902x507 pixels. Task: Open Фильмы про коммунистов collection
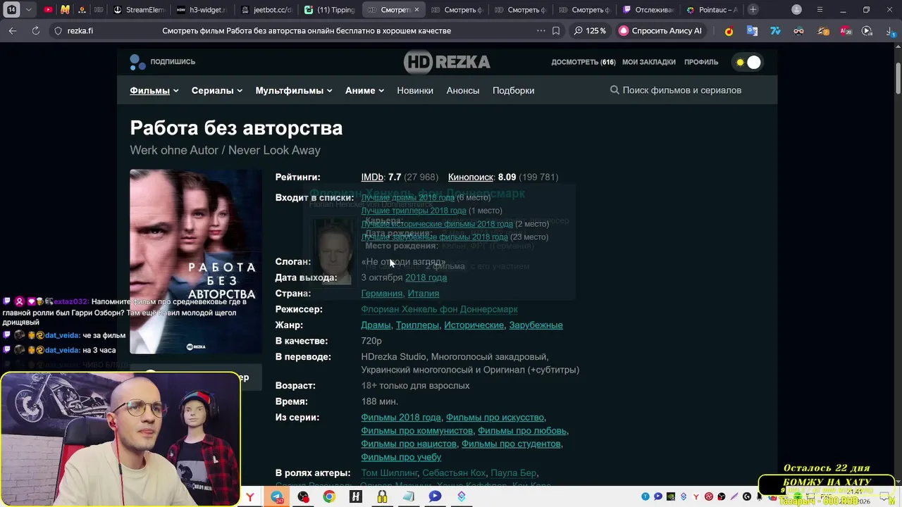tap(416, 430)
